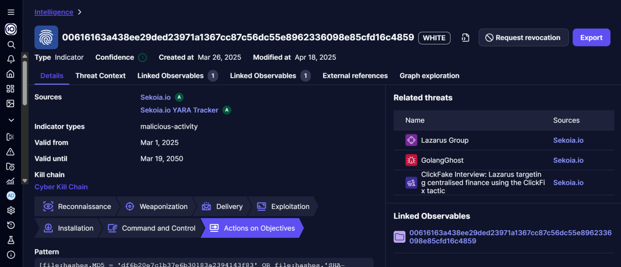Open settings gear icon in sidebar
621x267 pixels.
pos(11,211)
